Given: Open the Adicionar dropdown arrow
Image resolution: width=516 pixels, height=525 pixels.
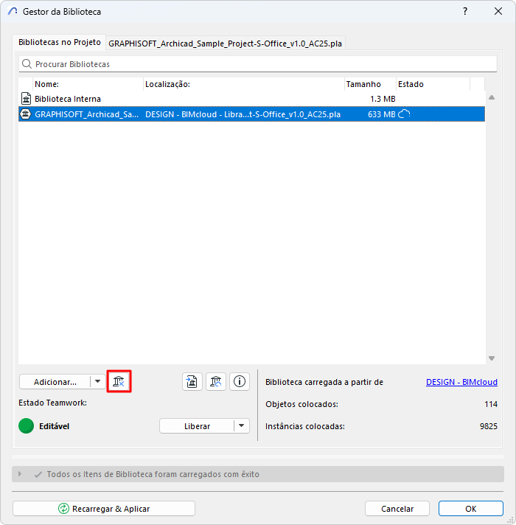Looking at the screenshot, I should [98, 381].
